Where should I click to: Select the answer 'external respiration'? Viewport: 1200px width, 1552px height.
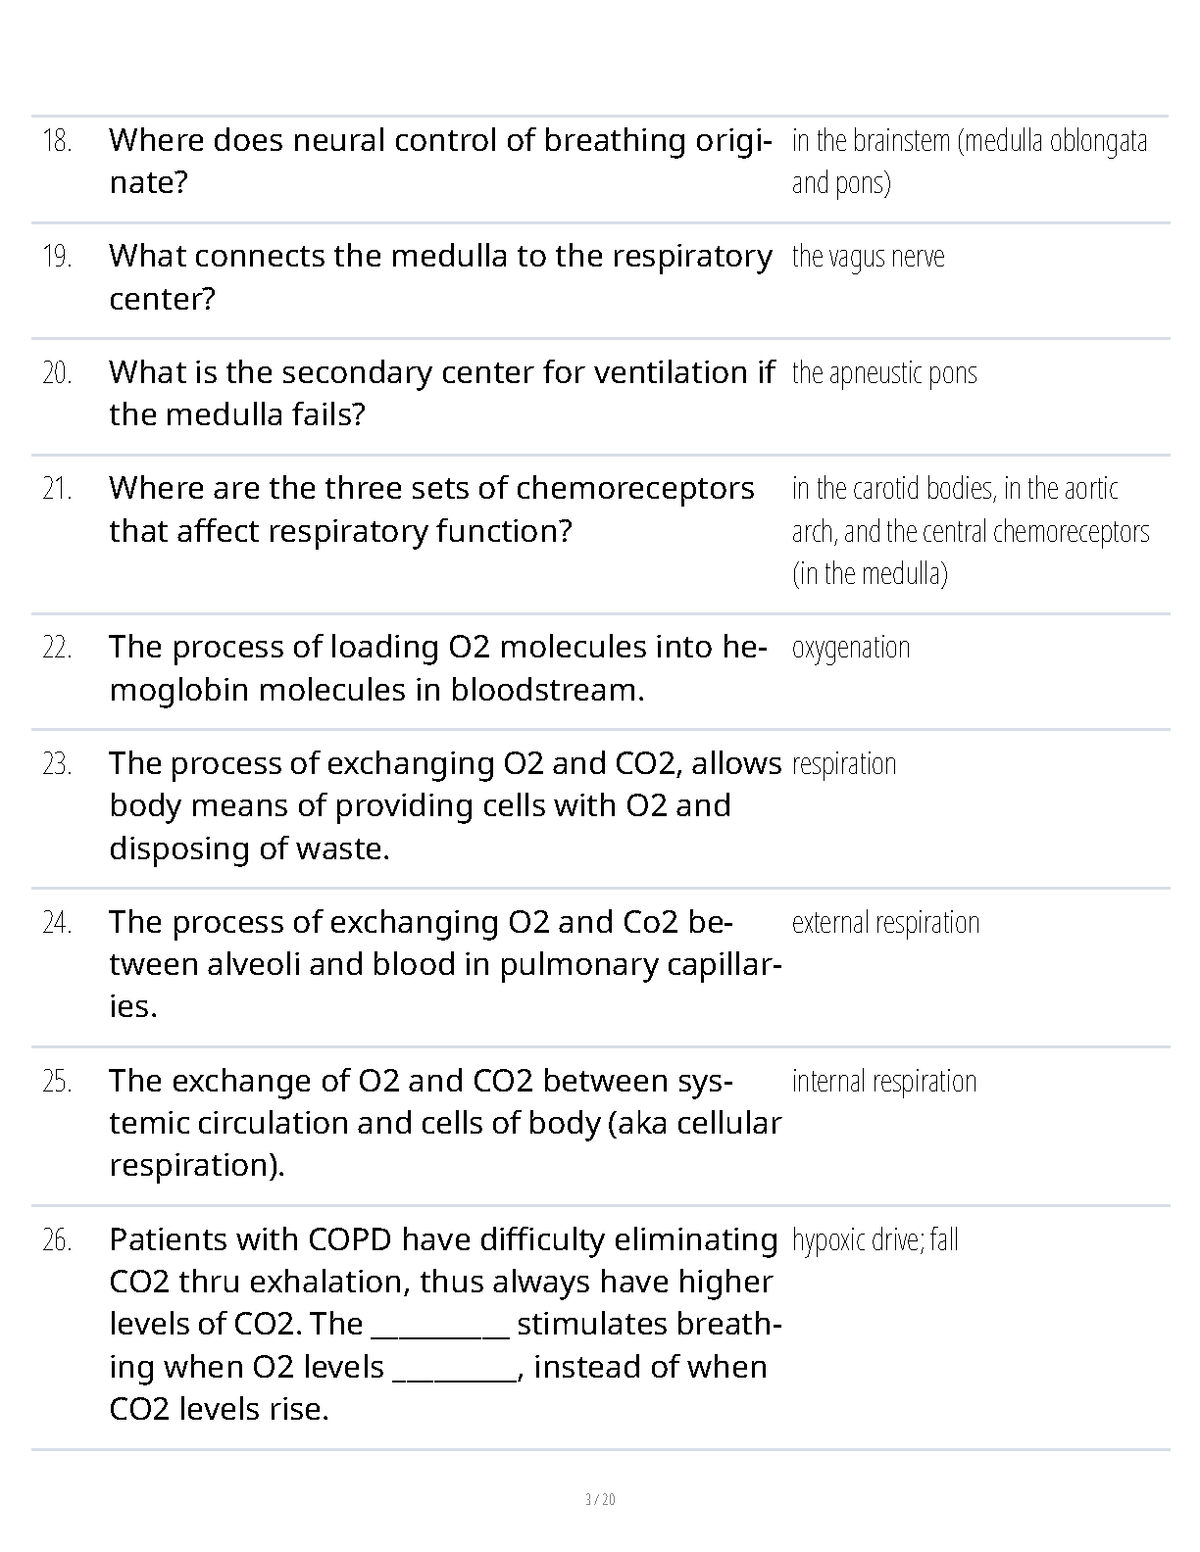coord(884,923)
